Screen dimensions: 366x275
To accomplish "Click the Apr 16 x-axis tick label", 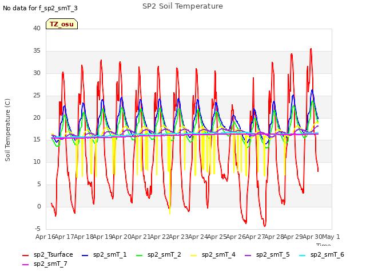I will coord(45,237).
